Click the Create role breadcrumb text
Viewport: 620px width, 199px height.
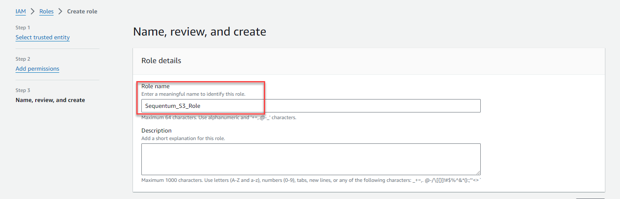[x=82, y=11]
